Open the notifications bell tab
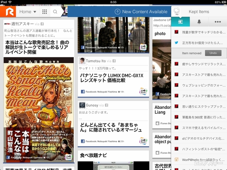 (199, 22)
